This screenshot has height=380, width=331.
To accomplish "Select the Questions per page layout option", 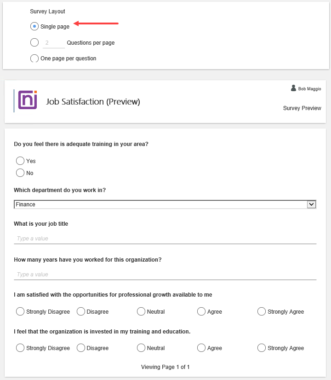I will tap(34, 42).
